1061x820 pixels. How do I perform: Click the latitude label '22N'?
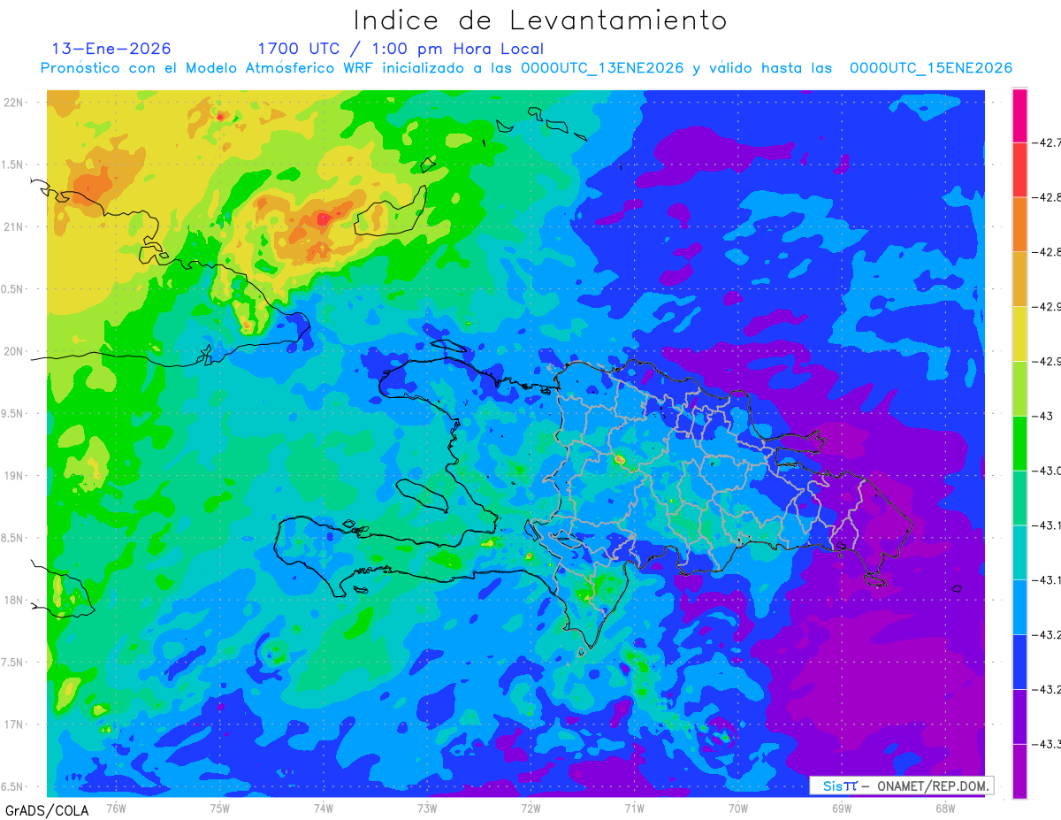pos(14,102)
